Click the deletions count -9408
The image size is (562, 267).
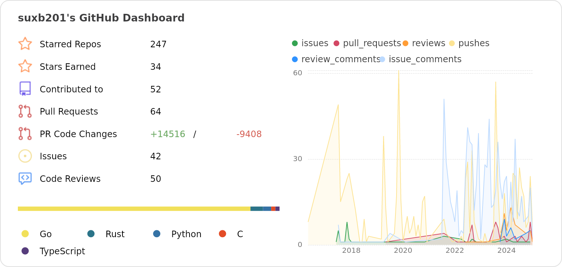point(249,134)
